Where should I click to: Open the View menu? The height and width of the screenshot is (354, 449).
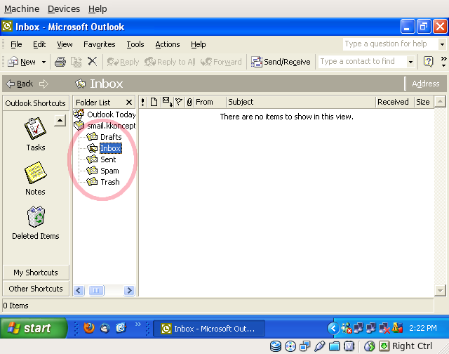(x=65, y=44)
